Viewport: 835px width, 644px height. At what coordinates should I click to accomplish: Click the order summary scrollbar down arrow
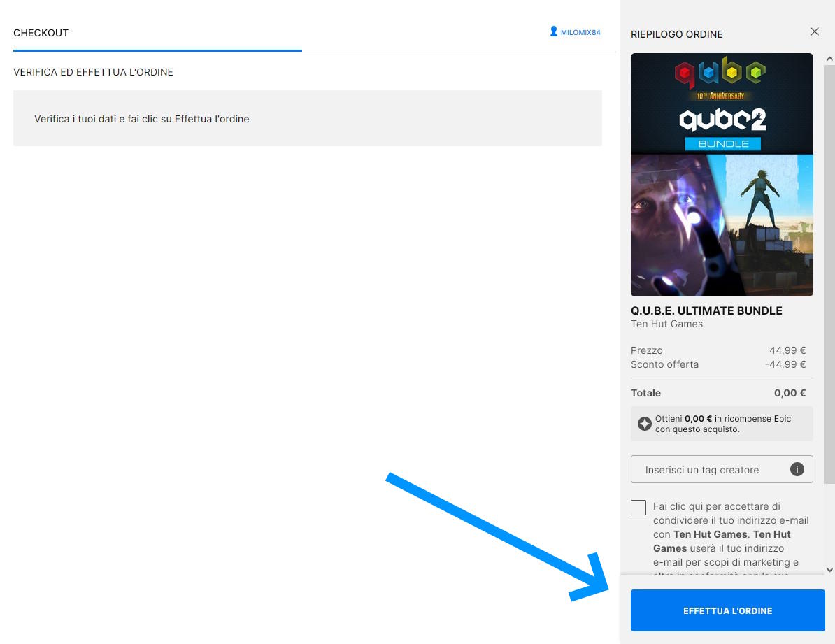(x=829, y=570)
